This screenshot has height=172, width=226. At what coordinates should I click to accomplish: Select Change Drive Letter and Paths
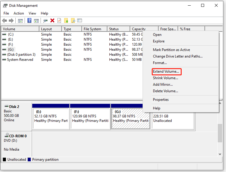178,56
